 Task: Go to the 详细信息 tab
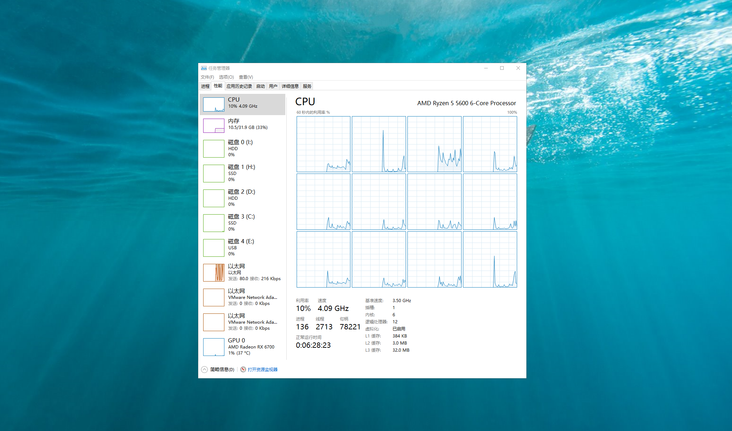[x=290, y=86]
